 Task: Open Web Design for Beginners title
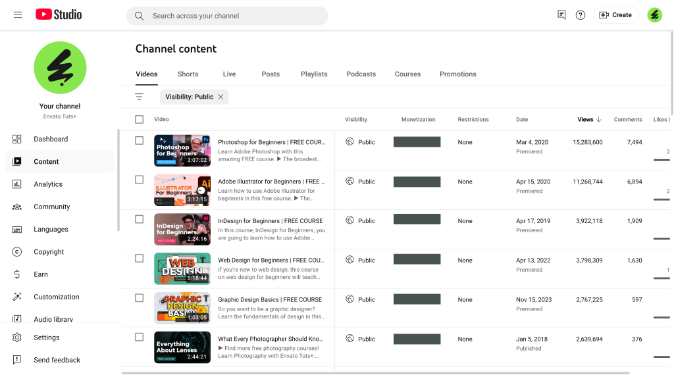pyautogui.click(x=271, y=261)
